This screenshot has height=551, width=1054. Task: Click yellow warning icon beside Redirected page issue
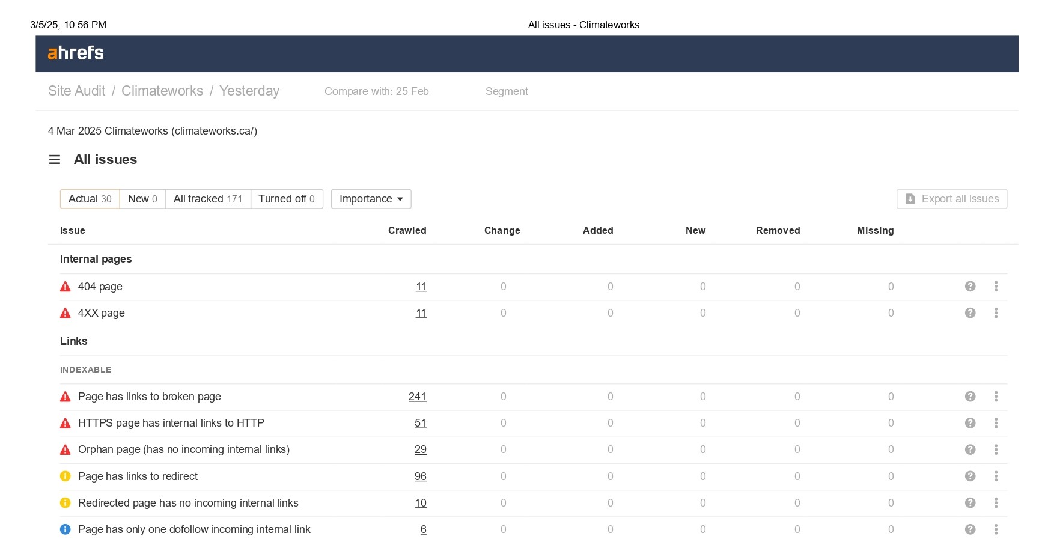pos(65,503)
